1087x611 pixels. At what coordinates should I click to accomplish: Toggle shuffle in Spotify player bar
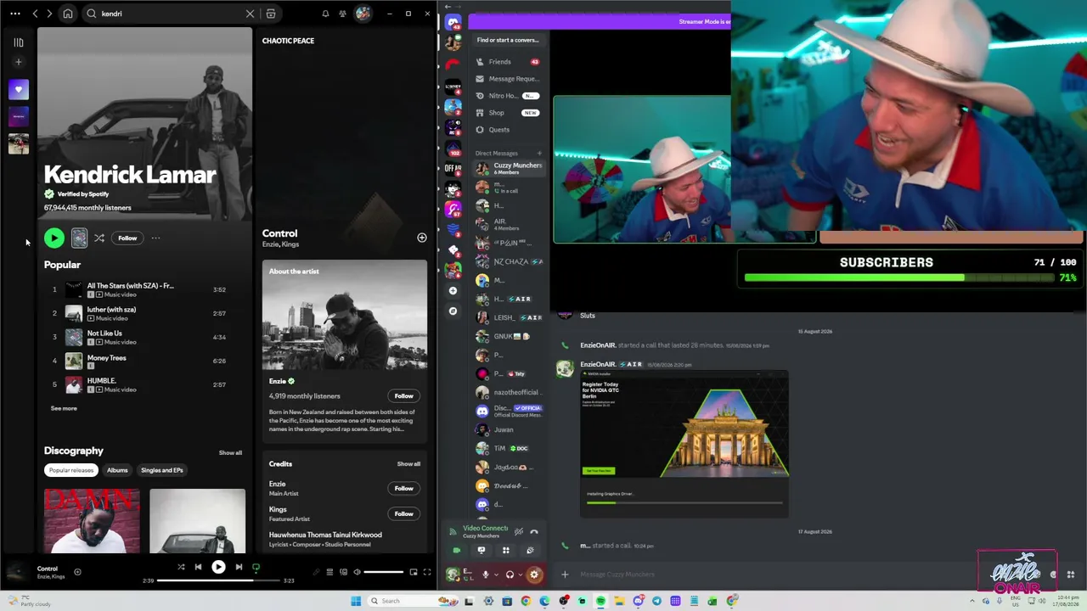coord(181,567)
